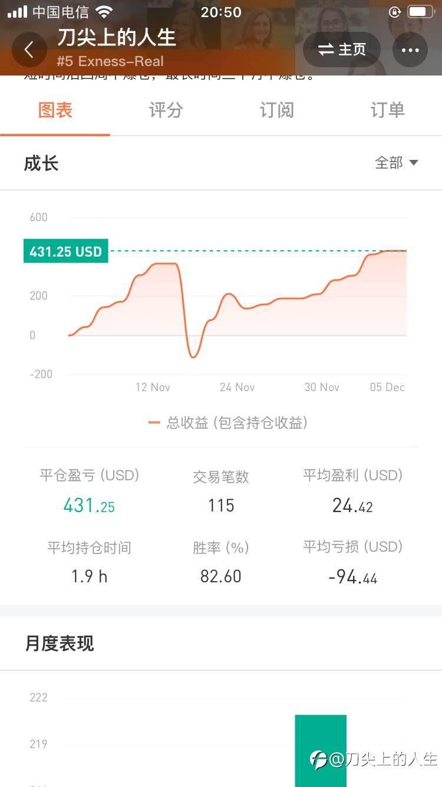Tap the green monthly performance bar
442x787 pixels.
click(x=321, y=750)
